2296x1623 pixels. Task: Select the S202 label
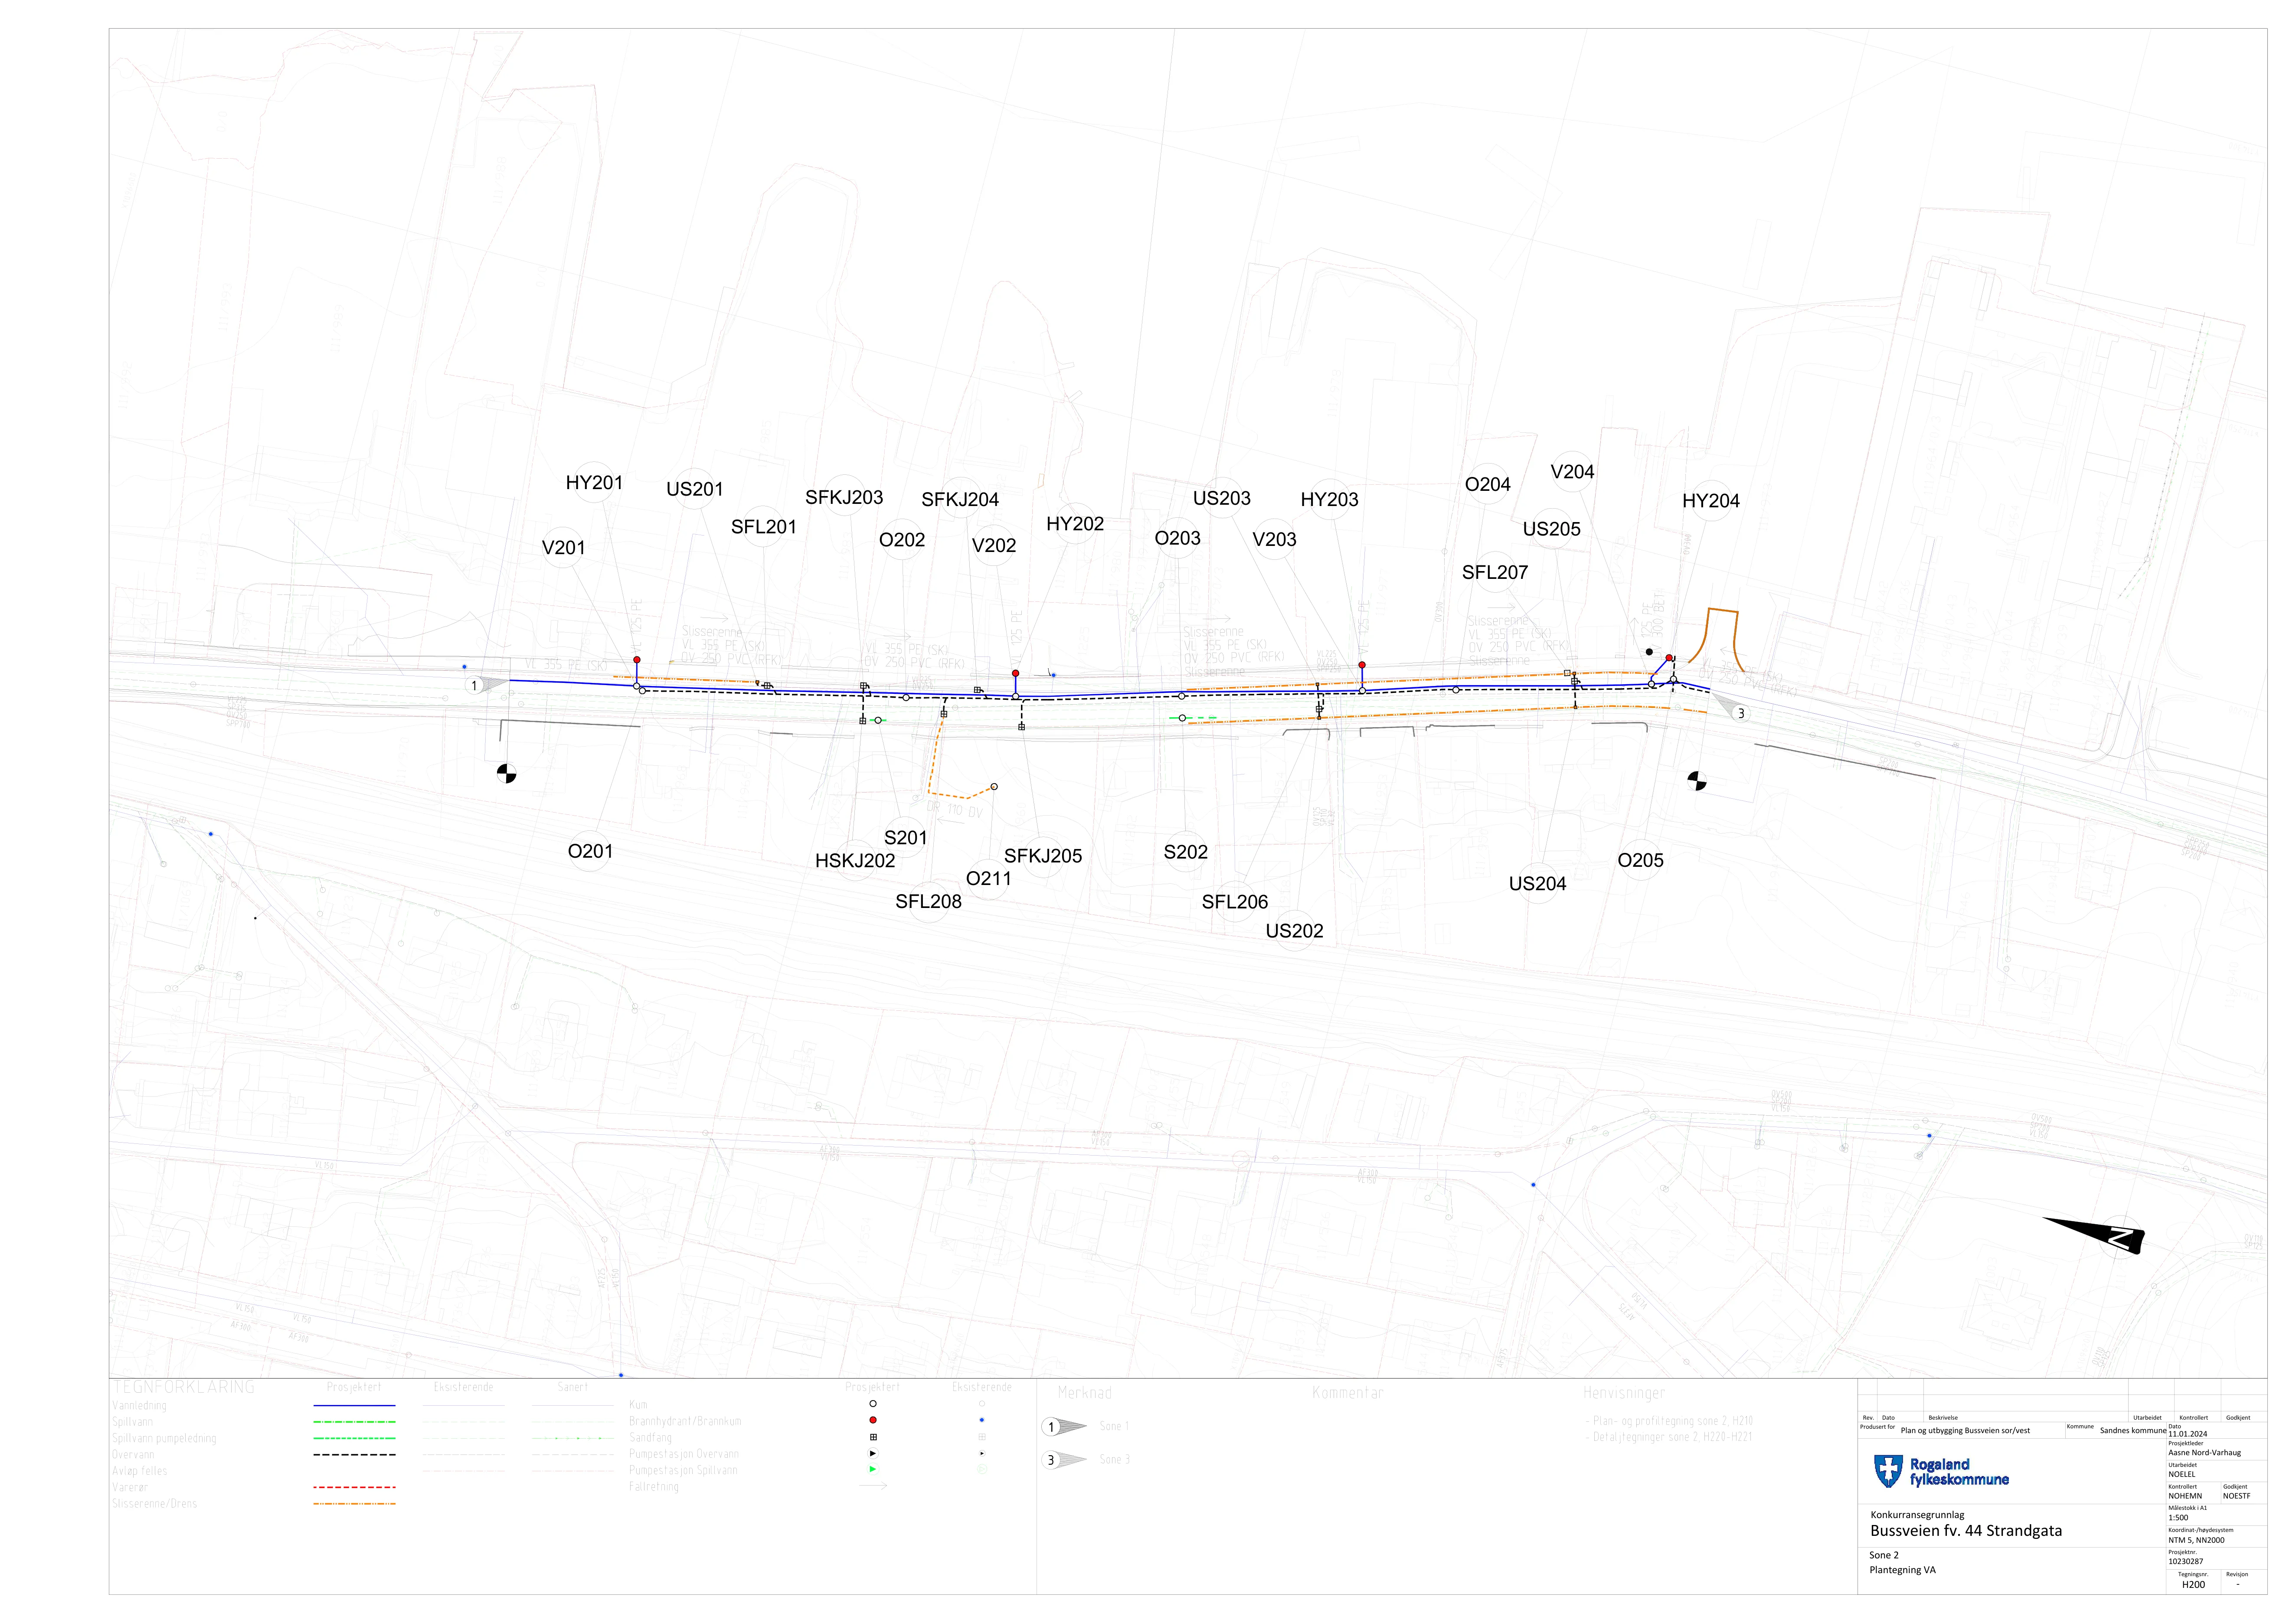coord(1186,852)
